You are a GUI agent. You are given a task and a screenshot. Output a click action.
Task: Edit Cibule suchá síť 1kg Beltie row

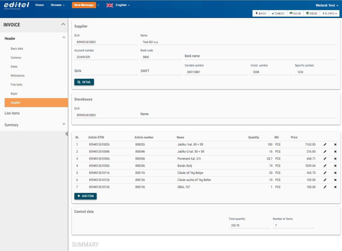point(325,180)
